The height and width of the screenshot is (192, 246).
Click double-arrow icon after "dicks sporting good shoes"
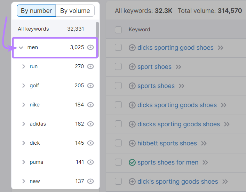[x=221, y=48]
